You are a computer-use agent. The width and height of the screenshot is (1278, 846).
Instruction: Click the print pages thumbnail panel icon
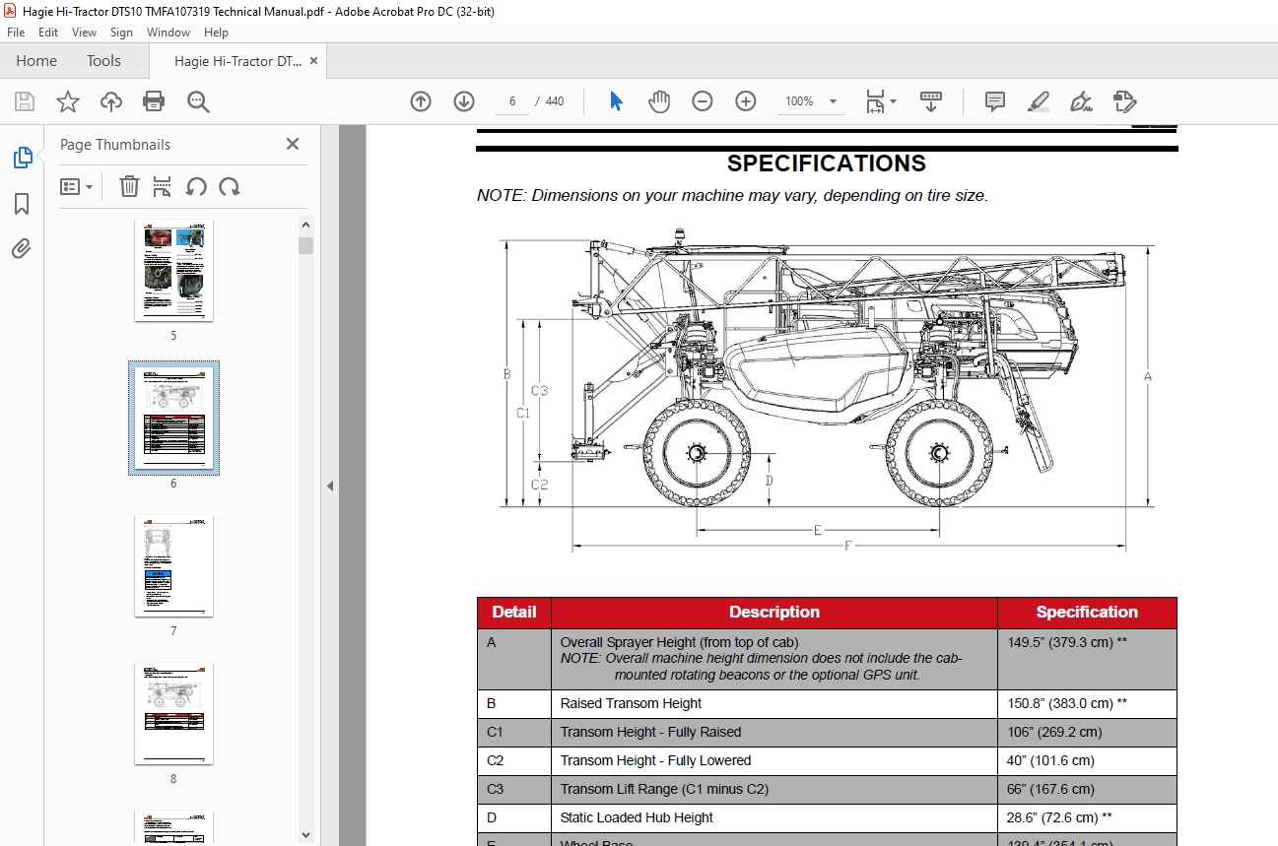(x=163, y=186)
